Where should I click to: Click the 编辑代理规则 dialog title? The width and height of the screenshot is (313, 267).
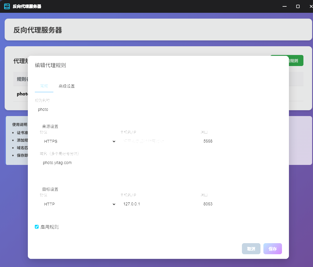[50, 65]
